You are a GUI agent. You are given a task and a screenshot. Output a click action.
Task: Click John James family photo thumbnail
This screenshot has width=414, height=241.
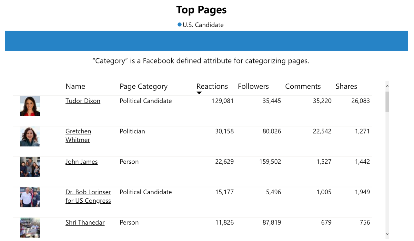pos(30,167)
